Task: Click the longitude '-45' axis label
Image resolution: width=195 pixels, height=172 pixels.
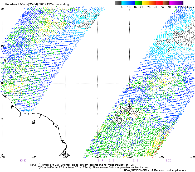Action: (x=97, y=157)
